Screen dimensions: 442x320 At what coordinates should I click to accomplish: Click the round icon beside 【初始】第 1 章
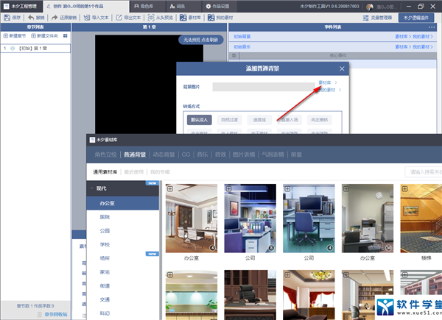coord(13,49)
